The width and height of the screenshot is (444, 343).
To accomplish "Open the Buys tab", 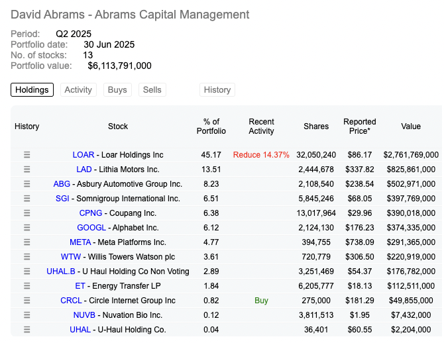I will click(117, 90).
